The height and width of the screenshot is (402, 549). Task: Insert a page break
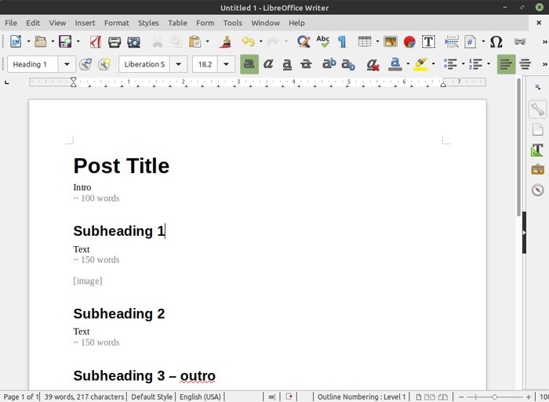(x=452, y=42)
